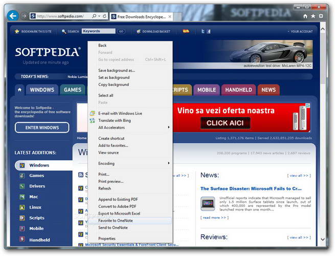Open the HANDHELD category tab
The height and width of the screenshot is (256, 335).
[239, 90]
